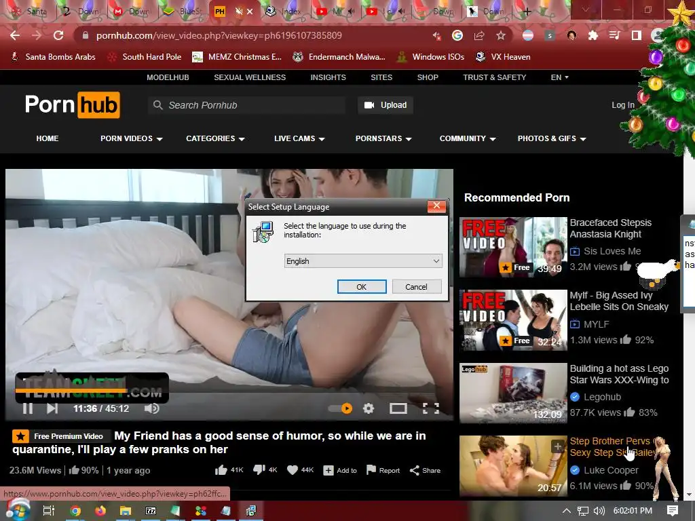Open the VX Heaven bookmark

tap(503, 57)
